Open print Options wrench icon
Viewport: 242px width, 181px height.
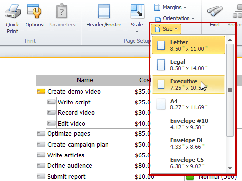[34, 11]
